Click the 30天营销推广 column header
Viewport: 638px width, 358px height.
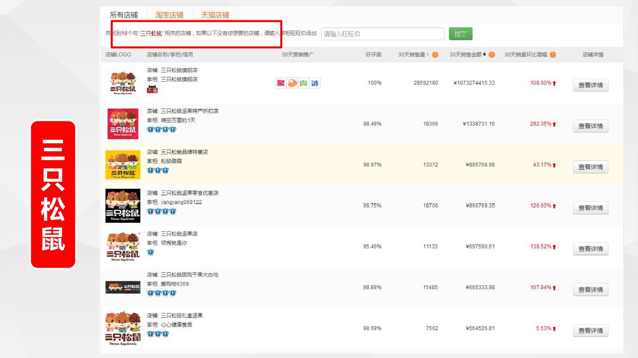297,55
